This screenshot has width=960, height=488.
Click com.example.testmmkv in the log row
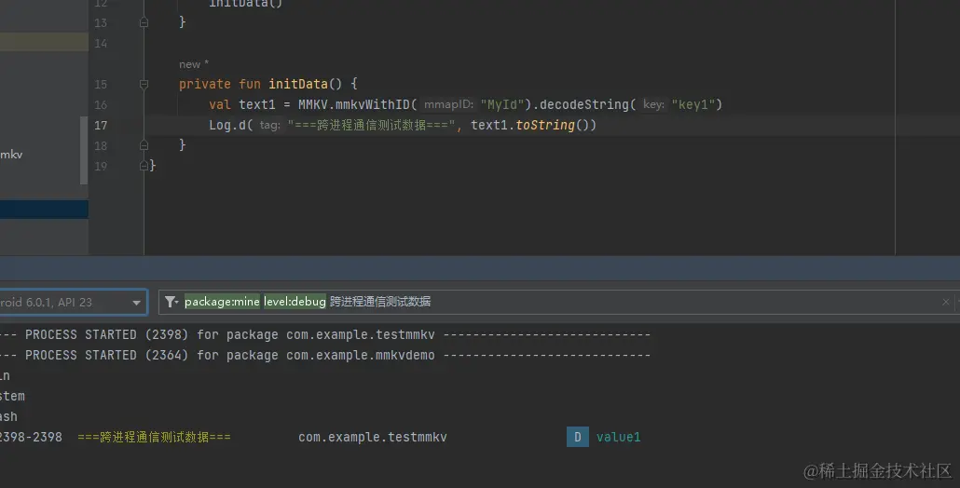pyautogui.click(x=373, y=437)
